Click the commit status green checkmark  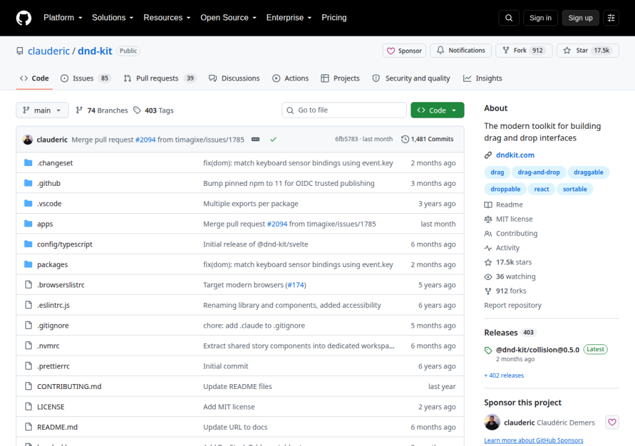[273, 139]
